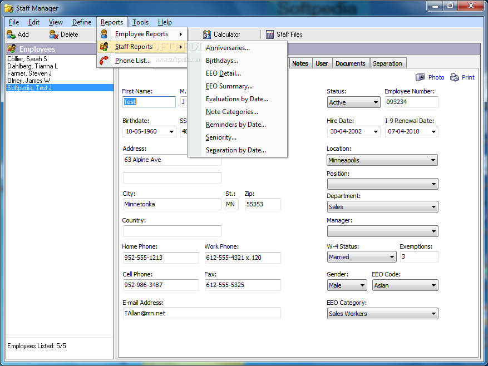Screen dimensions: 488x366
Task: Click the Employee Number field
Action: [411, 102]
